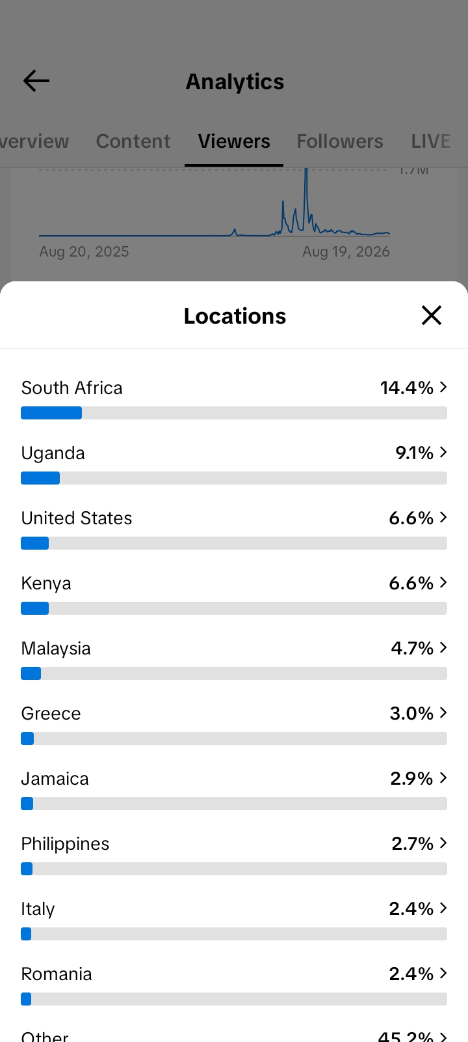Viewport: 468px width, 1042px height.
Task: Expand Greece chevron arrow
Action: tap(443, 712)
